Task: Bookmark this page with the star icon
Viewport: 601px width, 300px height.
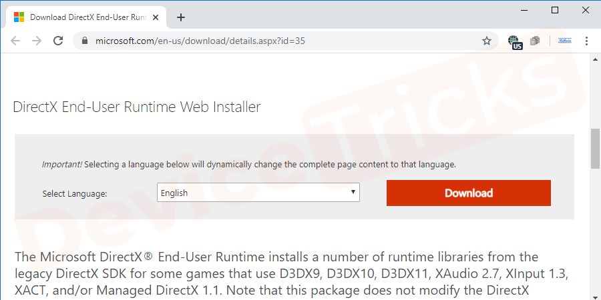Action: click(x=487, y=41)
